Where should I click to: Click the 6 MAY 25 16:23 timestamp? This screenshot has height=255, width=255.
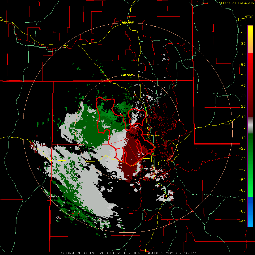point(179,253)
